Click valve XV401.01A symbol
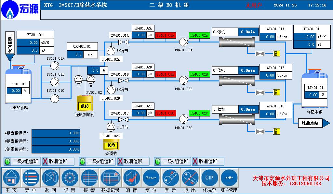Image resolution: width=333 pixels, height=194 pixels. point(123,42)
